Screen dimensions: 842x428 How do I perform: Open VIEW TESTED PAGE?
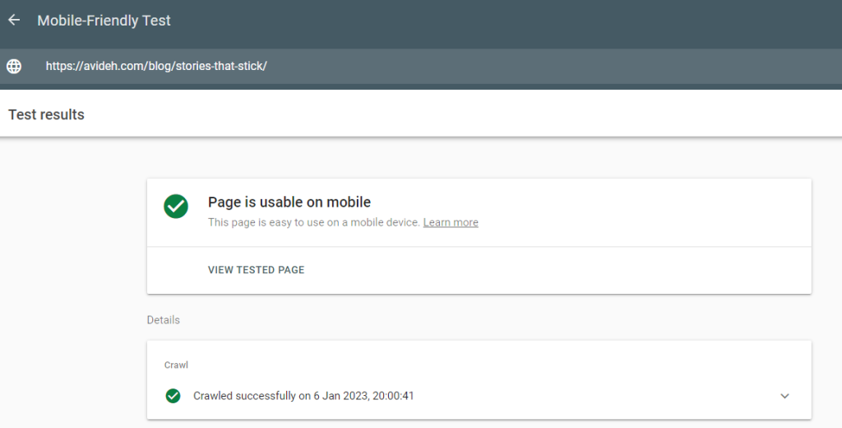[x=257, y=270]
